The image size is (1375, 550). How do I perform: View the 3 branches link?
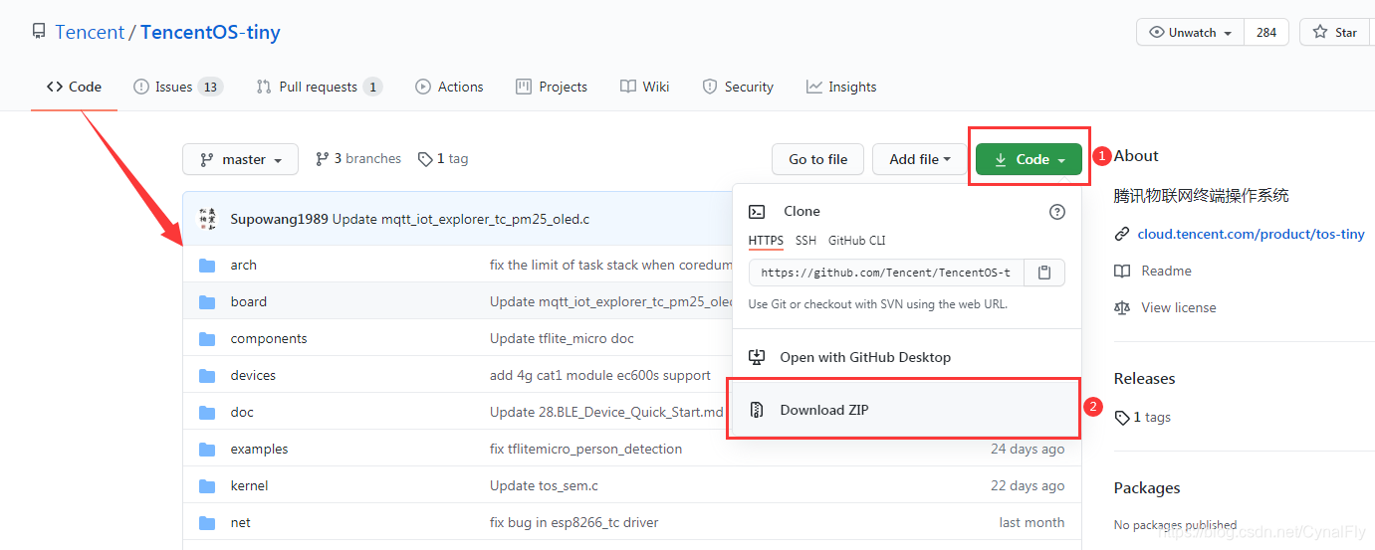coord(357,159)
